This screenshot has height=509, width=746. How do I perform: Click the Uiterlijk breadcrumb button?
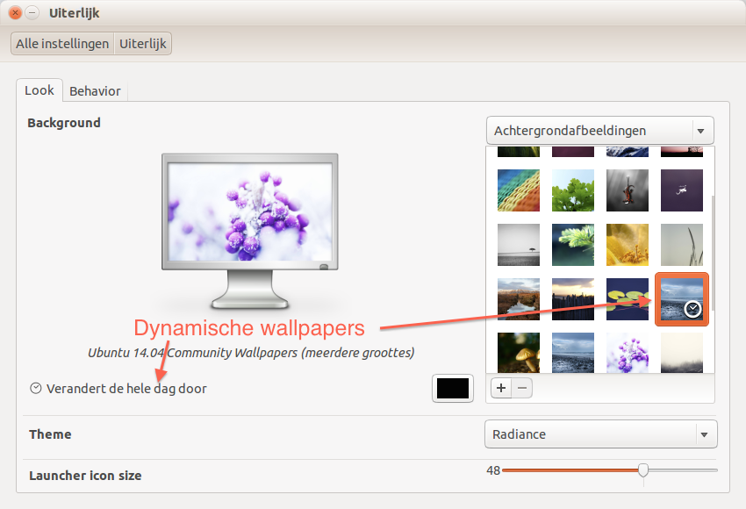(x=143, y=43)
